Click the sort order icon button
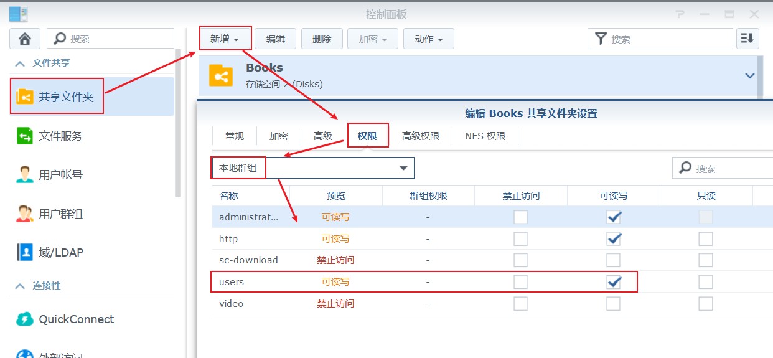773x358 pixels. 747,39
